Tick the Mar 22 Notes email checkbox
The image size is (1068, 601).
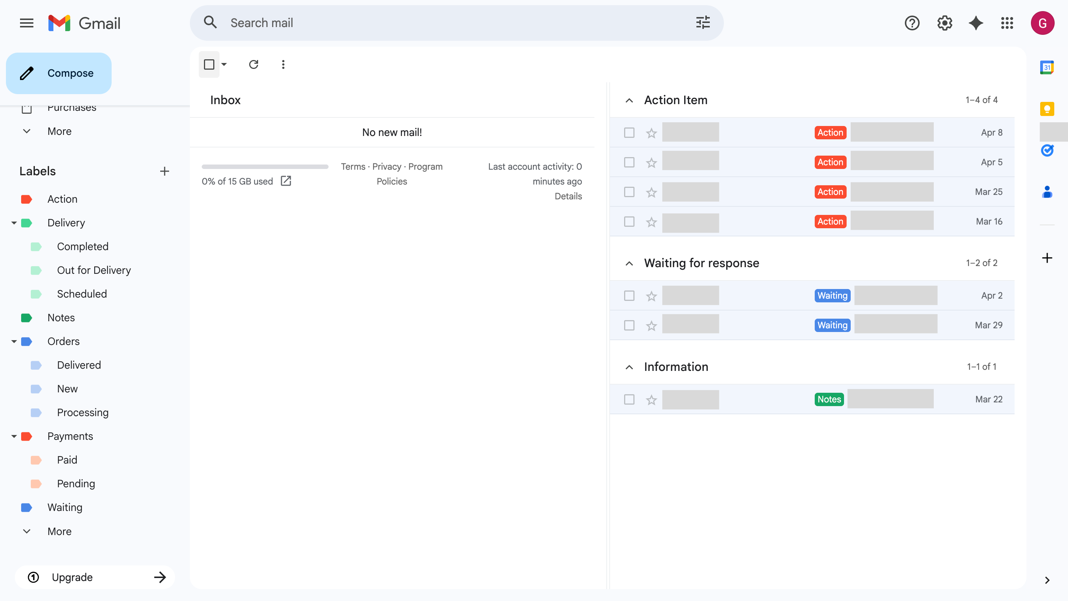coord(629,399)
